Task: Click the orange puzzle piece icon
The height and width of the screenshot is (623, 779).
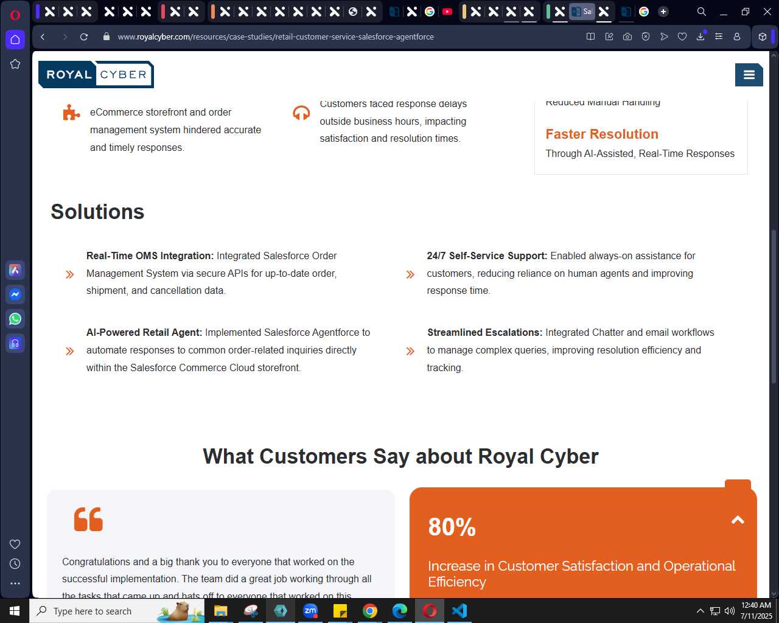Action: click(x=71, y=113)
